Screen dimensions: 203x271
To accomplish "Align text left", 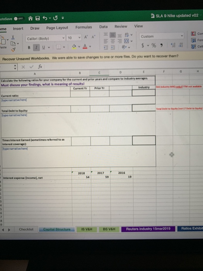I will click(x=106, y=41).
